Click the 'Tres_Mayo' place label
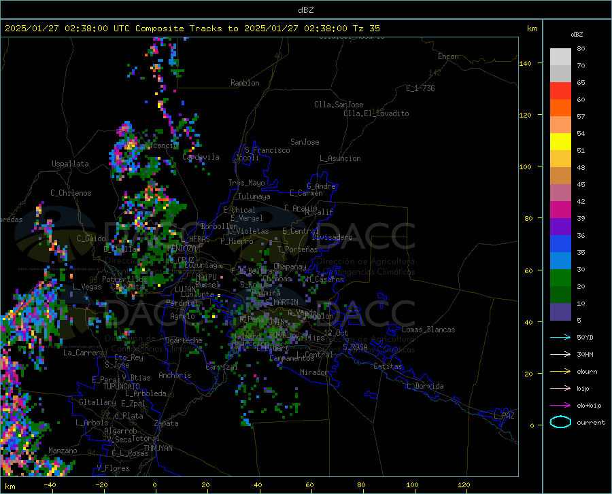This screenshot has height=494, width=612. pos(246,183)
